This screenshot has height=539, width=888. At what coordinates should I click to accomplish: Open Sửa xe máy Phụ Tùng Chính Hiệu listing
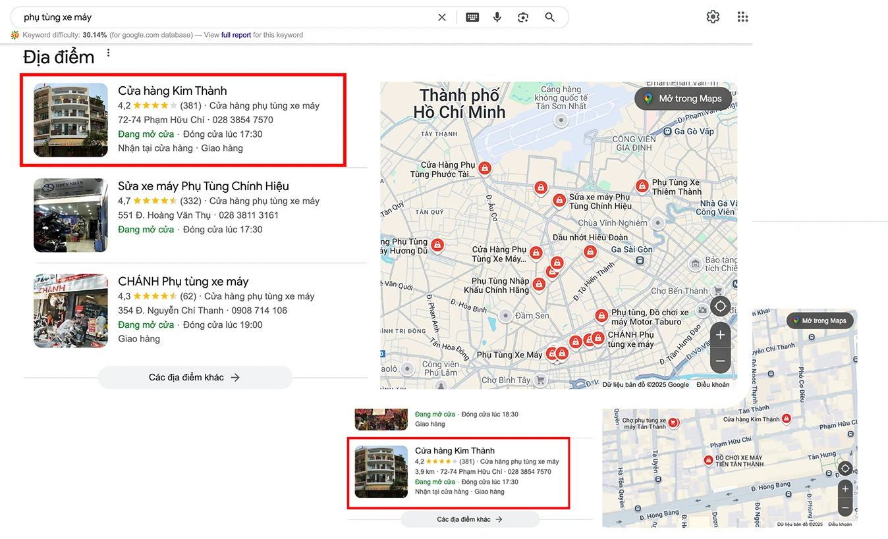click(x=204, y=186)
